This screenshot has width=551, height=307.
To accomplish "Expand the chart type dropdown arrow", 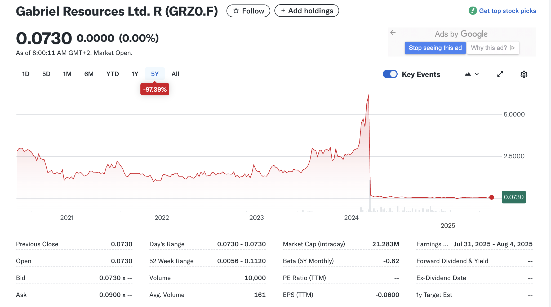I will click(x=477, y=74).
